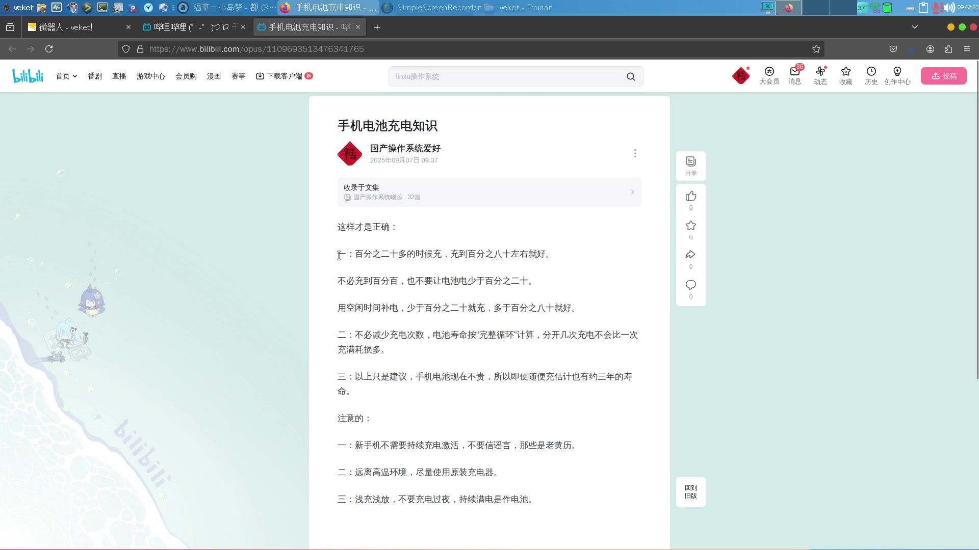979x550 pixels.
Task: Go to 番剧 section
Action: coord(95,76)
